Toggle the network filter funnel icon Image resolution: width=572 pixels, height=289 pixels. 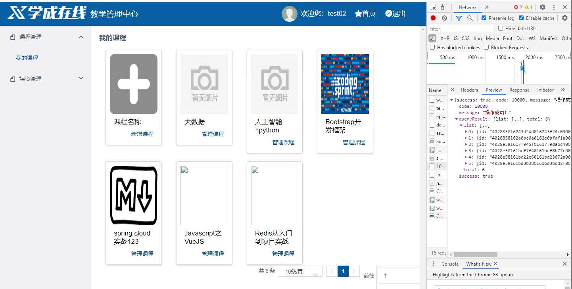(x=459, y=18)
